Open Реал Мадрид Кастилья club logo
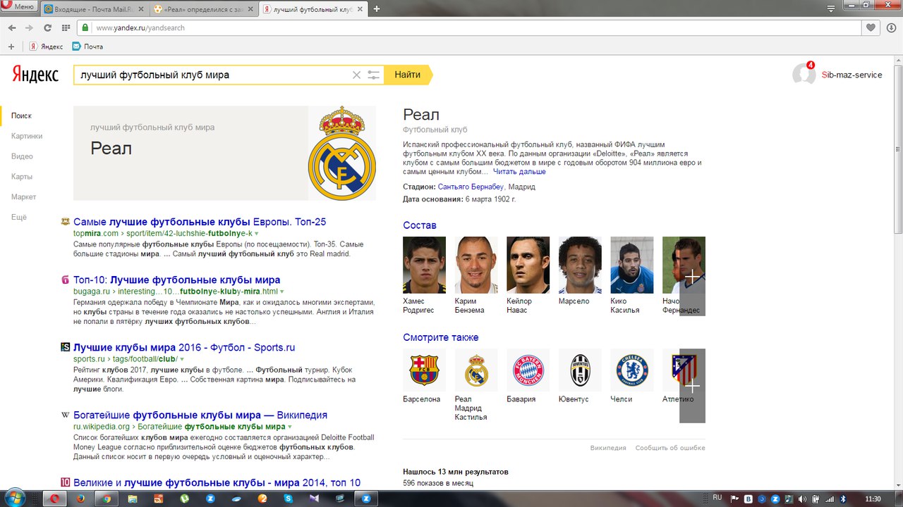The image size is (903, 507). pyautogui.click(x=476, y=370)
